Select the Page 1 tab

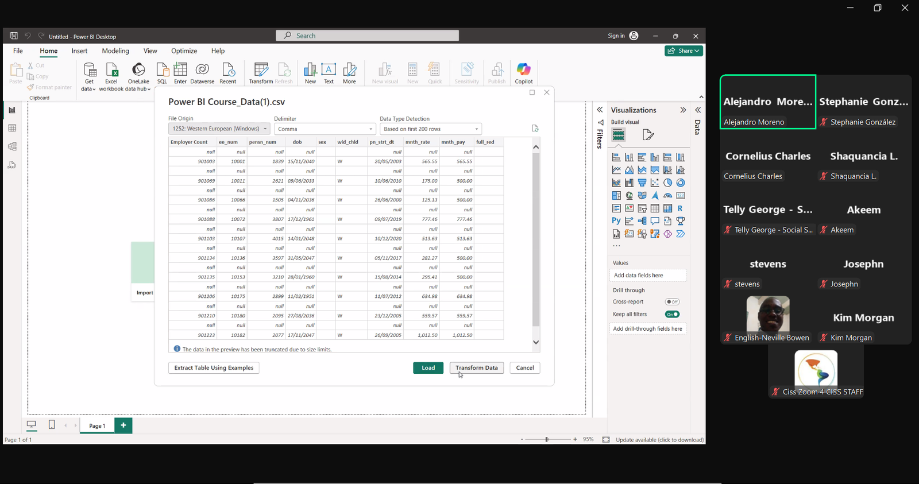pos(97,425)
